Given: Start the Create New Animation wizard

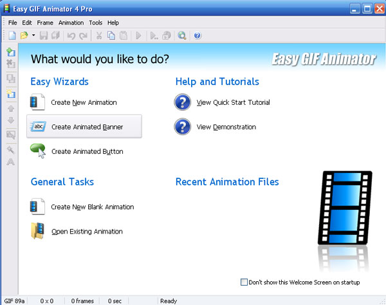Looking at the screenshot, I should (x=84, y=102).
